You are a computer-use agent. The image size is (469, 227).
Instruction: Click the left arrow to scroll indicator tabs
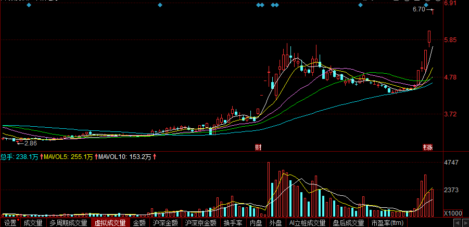coord(457,223)
